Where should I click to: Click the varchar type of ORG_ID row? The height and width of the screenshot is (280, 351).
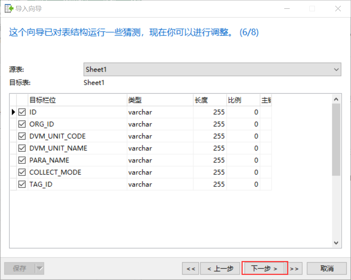160,124
